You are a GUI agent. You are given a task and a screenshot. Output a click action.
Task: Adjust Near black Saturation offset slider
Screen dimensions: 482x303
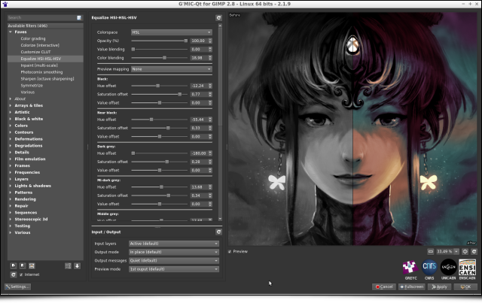[x=159, y=128]
